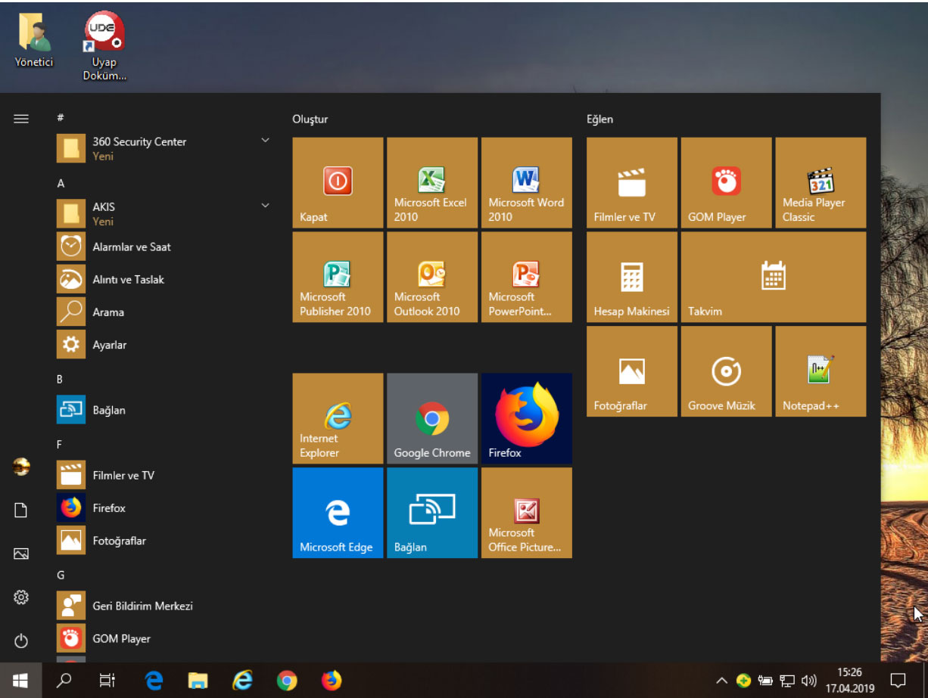
Task: Open Google Chrome from taskbar
Action: coord(287,681)
